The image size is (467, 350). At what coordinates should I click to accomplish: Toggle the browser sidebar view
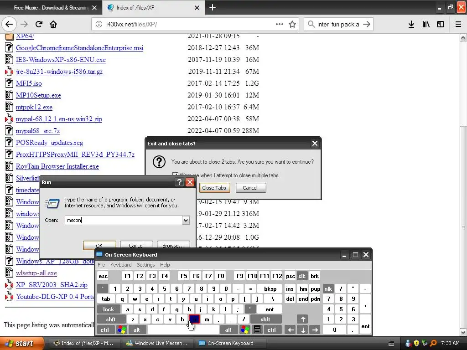click(441, 24)
